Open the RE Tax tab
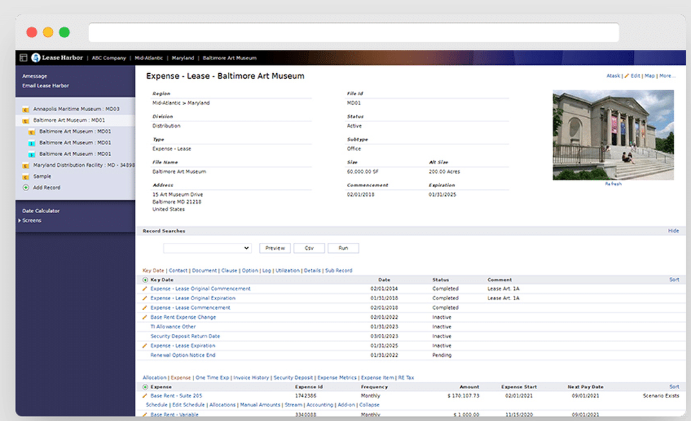 pos(406,378)
